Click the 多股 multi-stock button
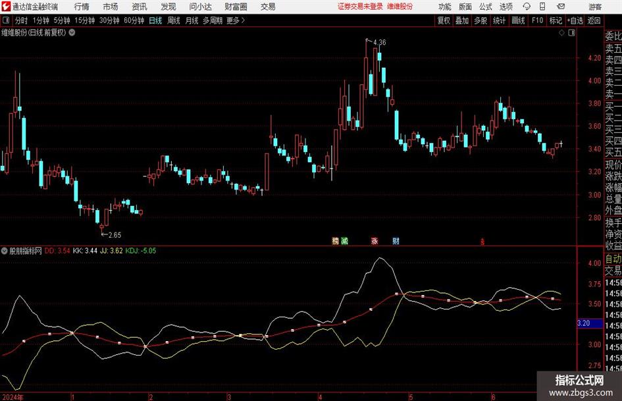Image resolution: width=622 pixels, height=401 pixels. 480,20
